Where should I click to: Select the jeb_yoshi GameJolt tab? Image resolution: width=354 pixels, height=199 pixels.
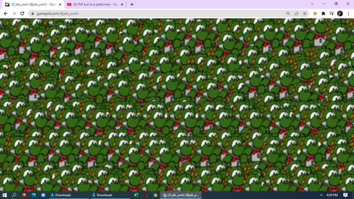pos(33,4)
